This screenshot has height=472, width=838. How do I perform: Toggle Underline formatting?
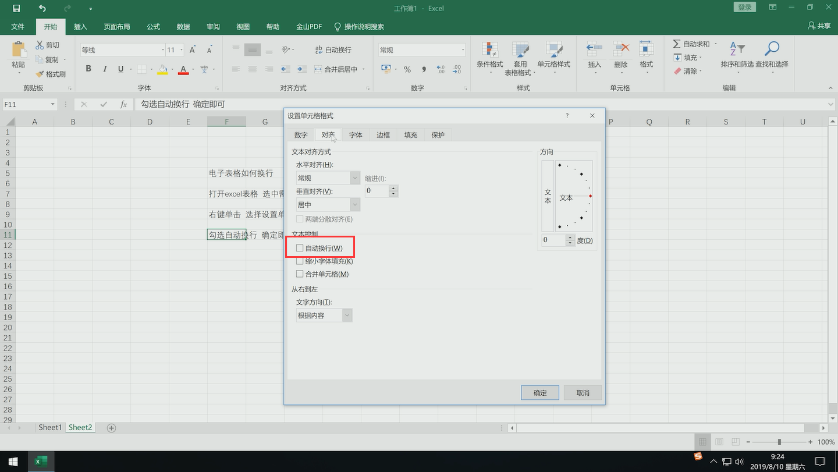pyautogui.click(x=120, y=69)
